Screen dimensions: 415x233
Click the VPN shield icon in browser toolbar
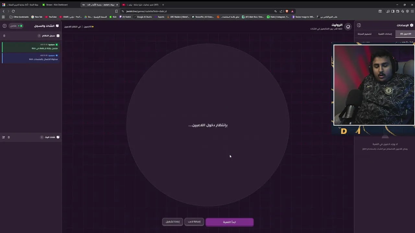[408, 11]
